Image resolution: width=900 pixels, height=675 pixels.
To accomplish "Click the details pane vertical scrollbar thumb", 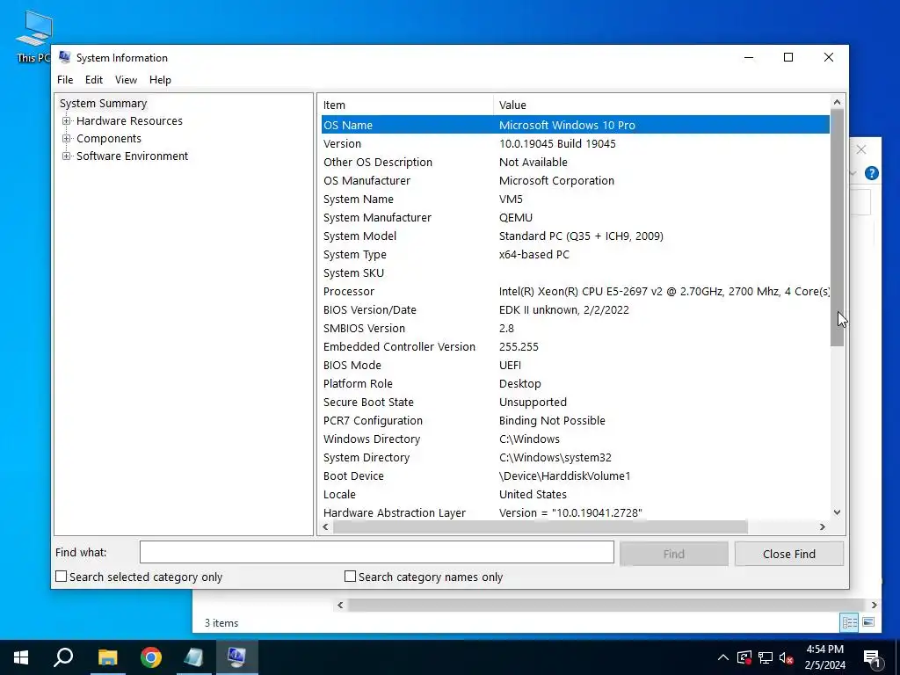I will click(837, 228).
